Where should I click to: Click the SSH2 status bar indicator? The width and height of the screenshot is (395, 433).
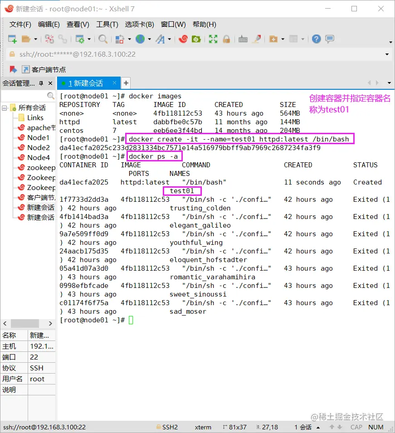(167, 427)
